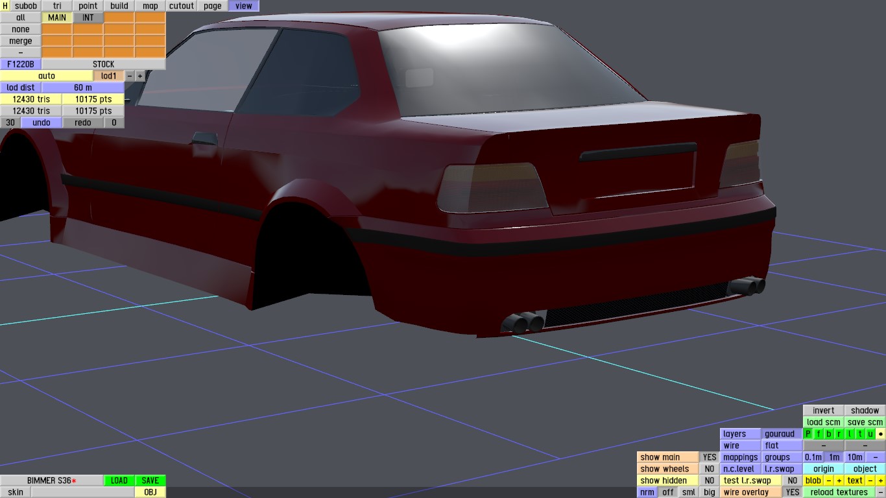
Task: Click load scm
Action: (x=824, y=422)
